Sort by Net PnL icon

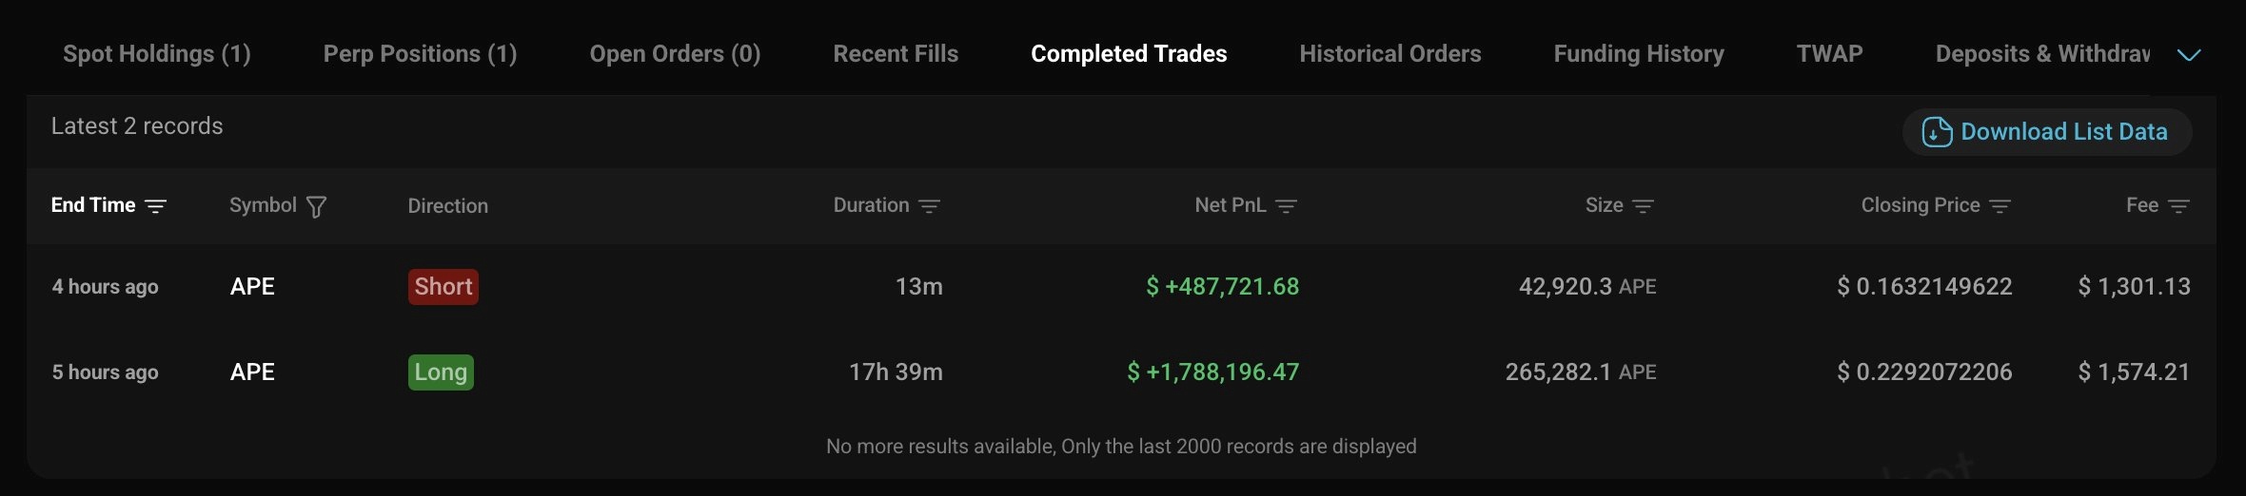pos(1286,206)
